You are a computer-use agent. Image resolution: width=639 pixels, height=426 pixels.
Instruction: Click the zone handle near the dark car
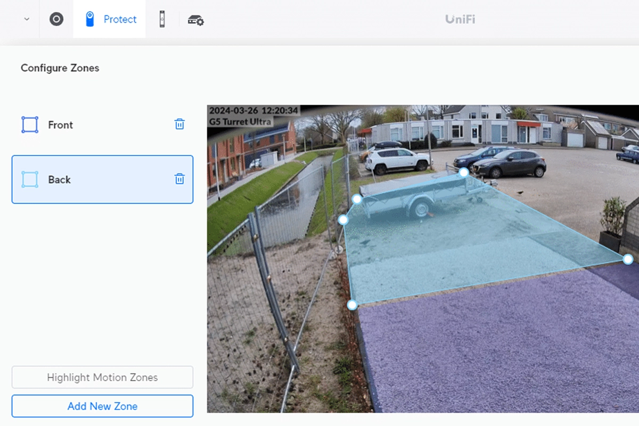[x=464, y=172]
